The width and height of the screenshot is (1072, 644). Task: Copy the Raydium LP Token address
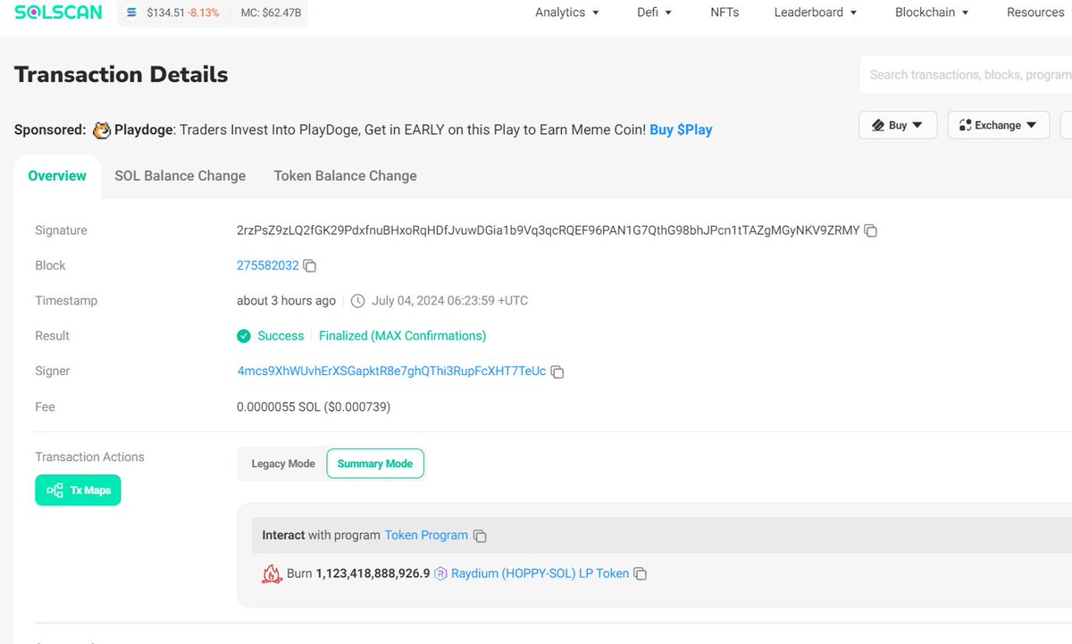(x=640, y=574)
